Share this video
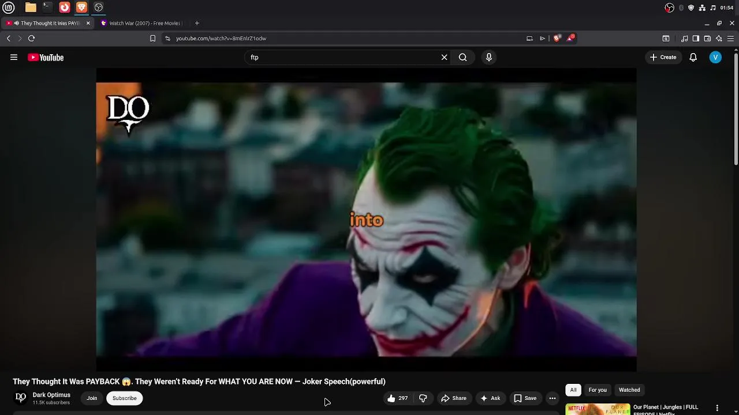 (x=454, y=398)
